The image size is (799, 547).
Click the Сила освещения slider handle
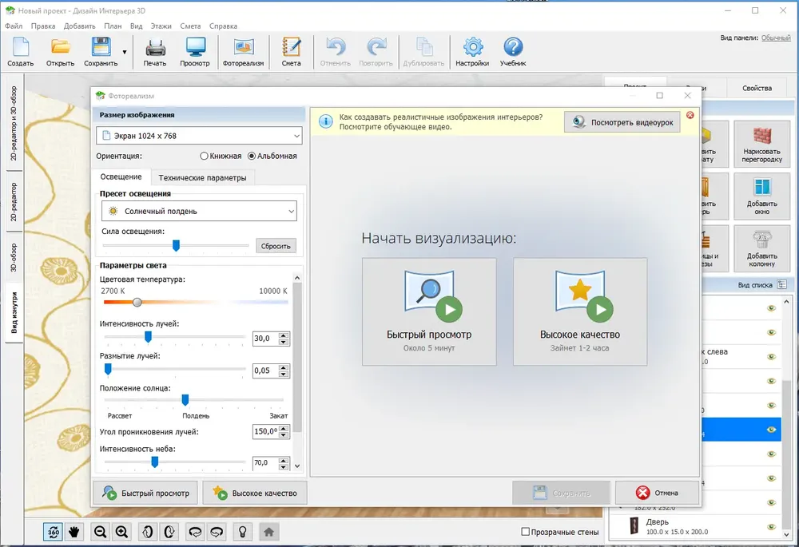coord(176,245)
